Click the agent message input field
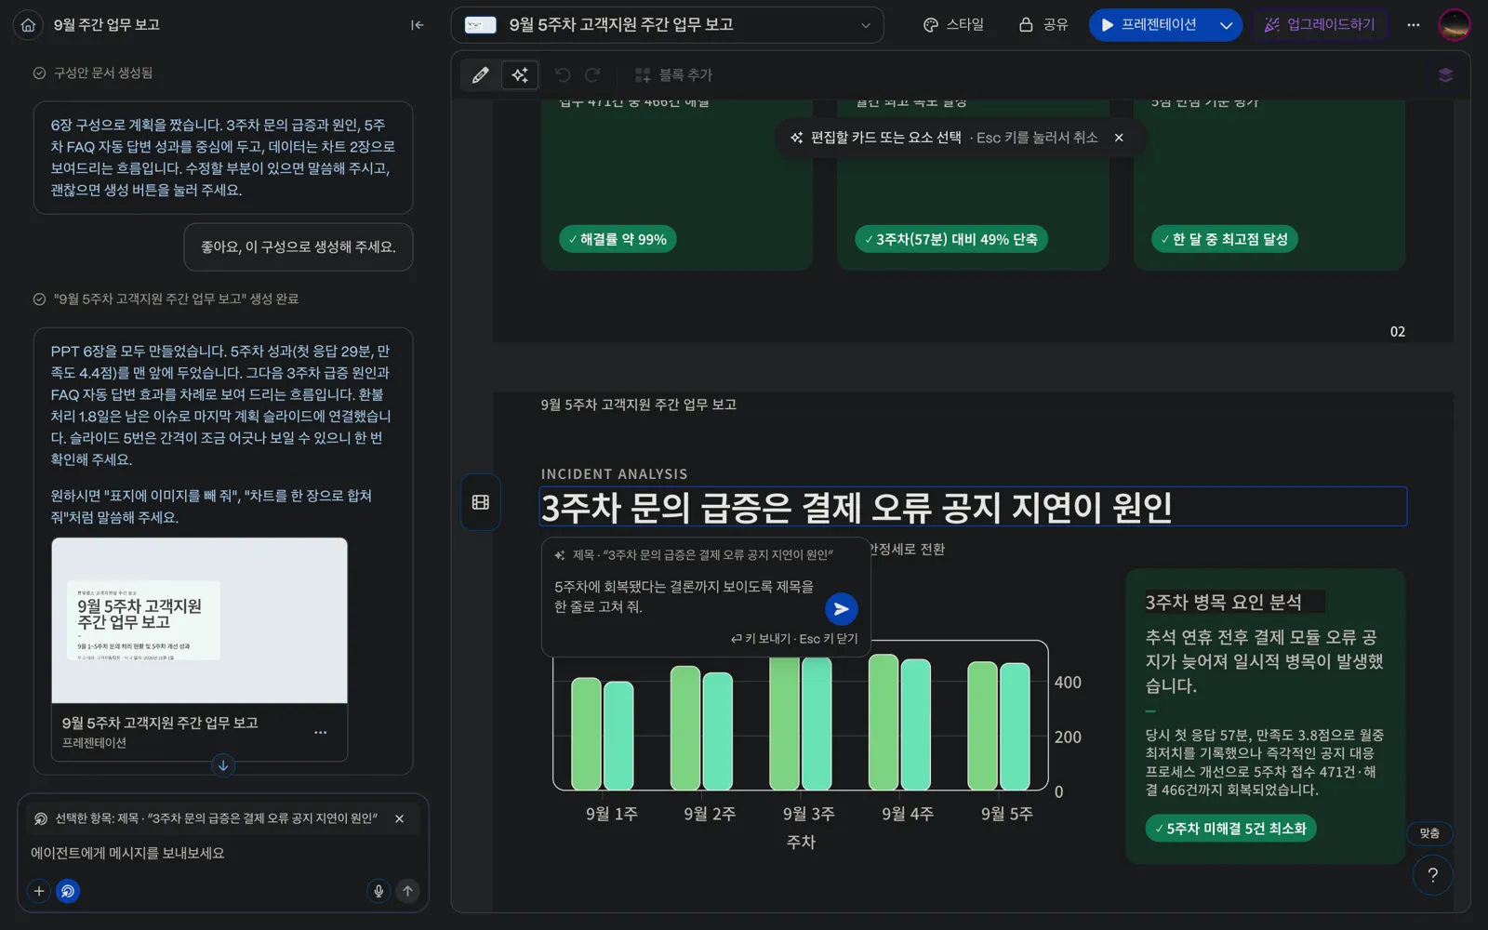 [x=221, y=853]
